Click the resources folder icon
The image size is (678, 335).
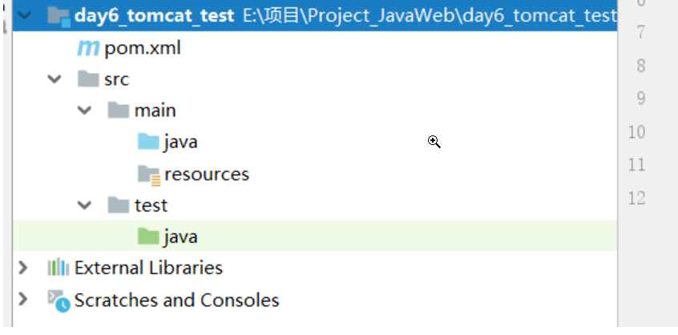coord(149,175)
